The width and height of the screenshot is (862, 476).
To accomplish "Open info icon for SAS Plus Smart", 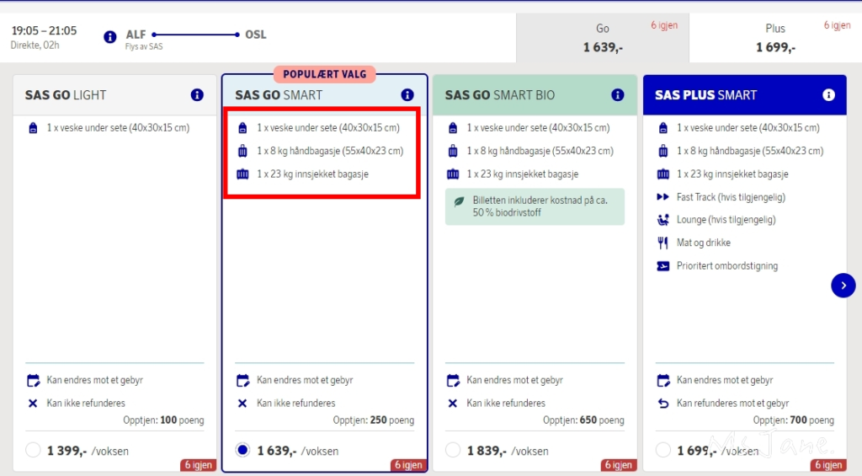I will point(828,95).
